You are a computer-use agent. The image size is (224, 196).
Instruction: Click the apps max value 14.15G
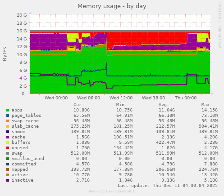pos(210,110)
